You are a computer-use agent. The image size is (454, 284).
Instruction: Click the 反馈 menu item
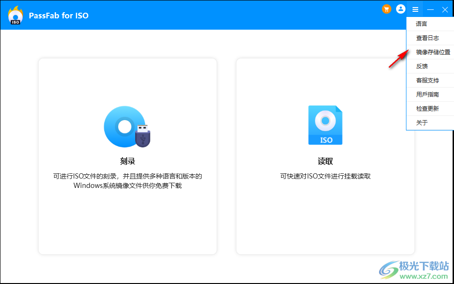430,66
